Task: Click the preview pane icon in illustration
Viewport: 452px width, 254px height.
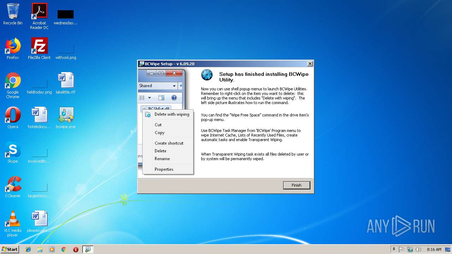Action: (161, 98)
